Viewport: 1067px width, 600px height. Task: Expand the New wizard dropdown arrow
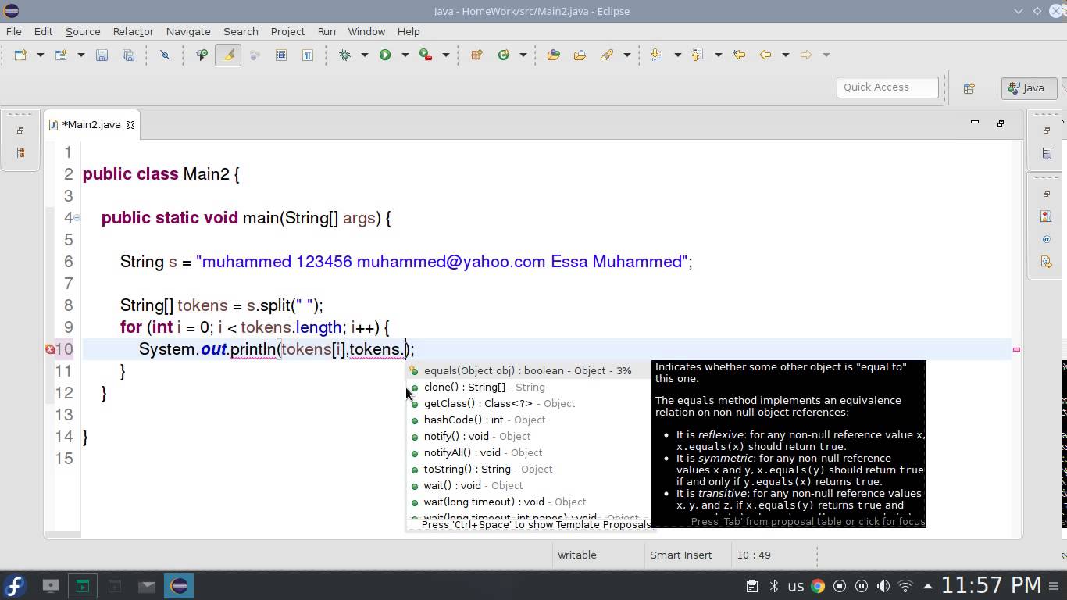click(x=40, y=55)
